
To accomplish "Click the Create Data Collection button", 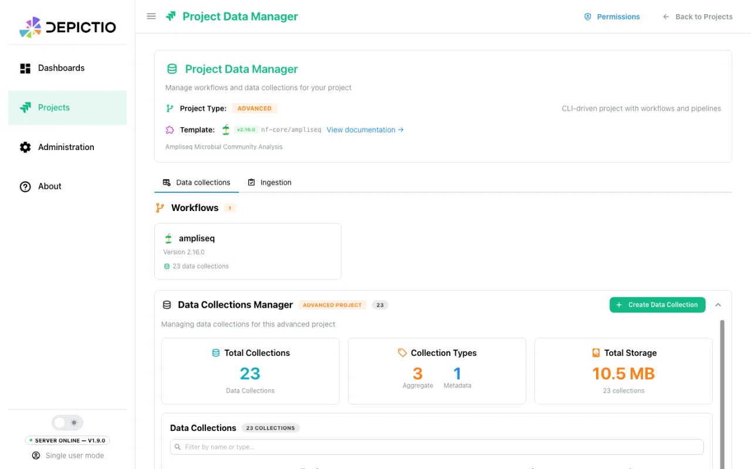I will 657,305.
